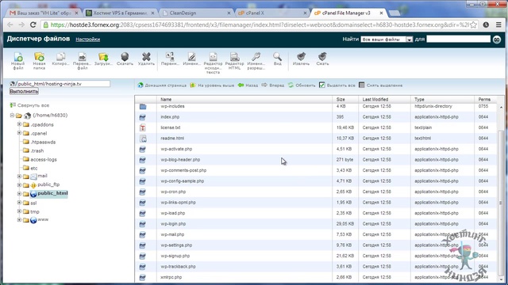Viewport: 508px width, 285px height.
Task: Refresh the file list with Обновить
Action: (x=302, y=85)
